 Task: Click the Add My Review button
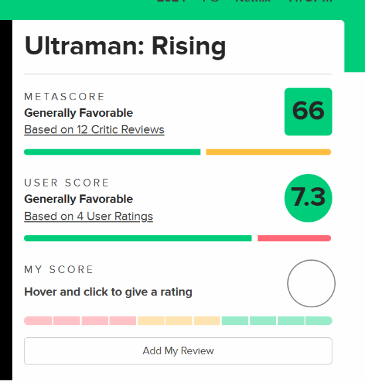pos(178,351)
